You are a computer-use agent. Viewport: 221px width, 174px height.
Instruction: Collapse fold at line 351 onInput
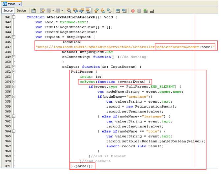tap(14, 67)
